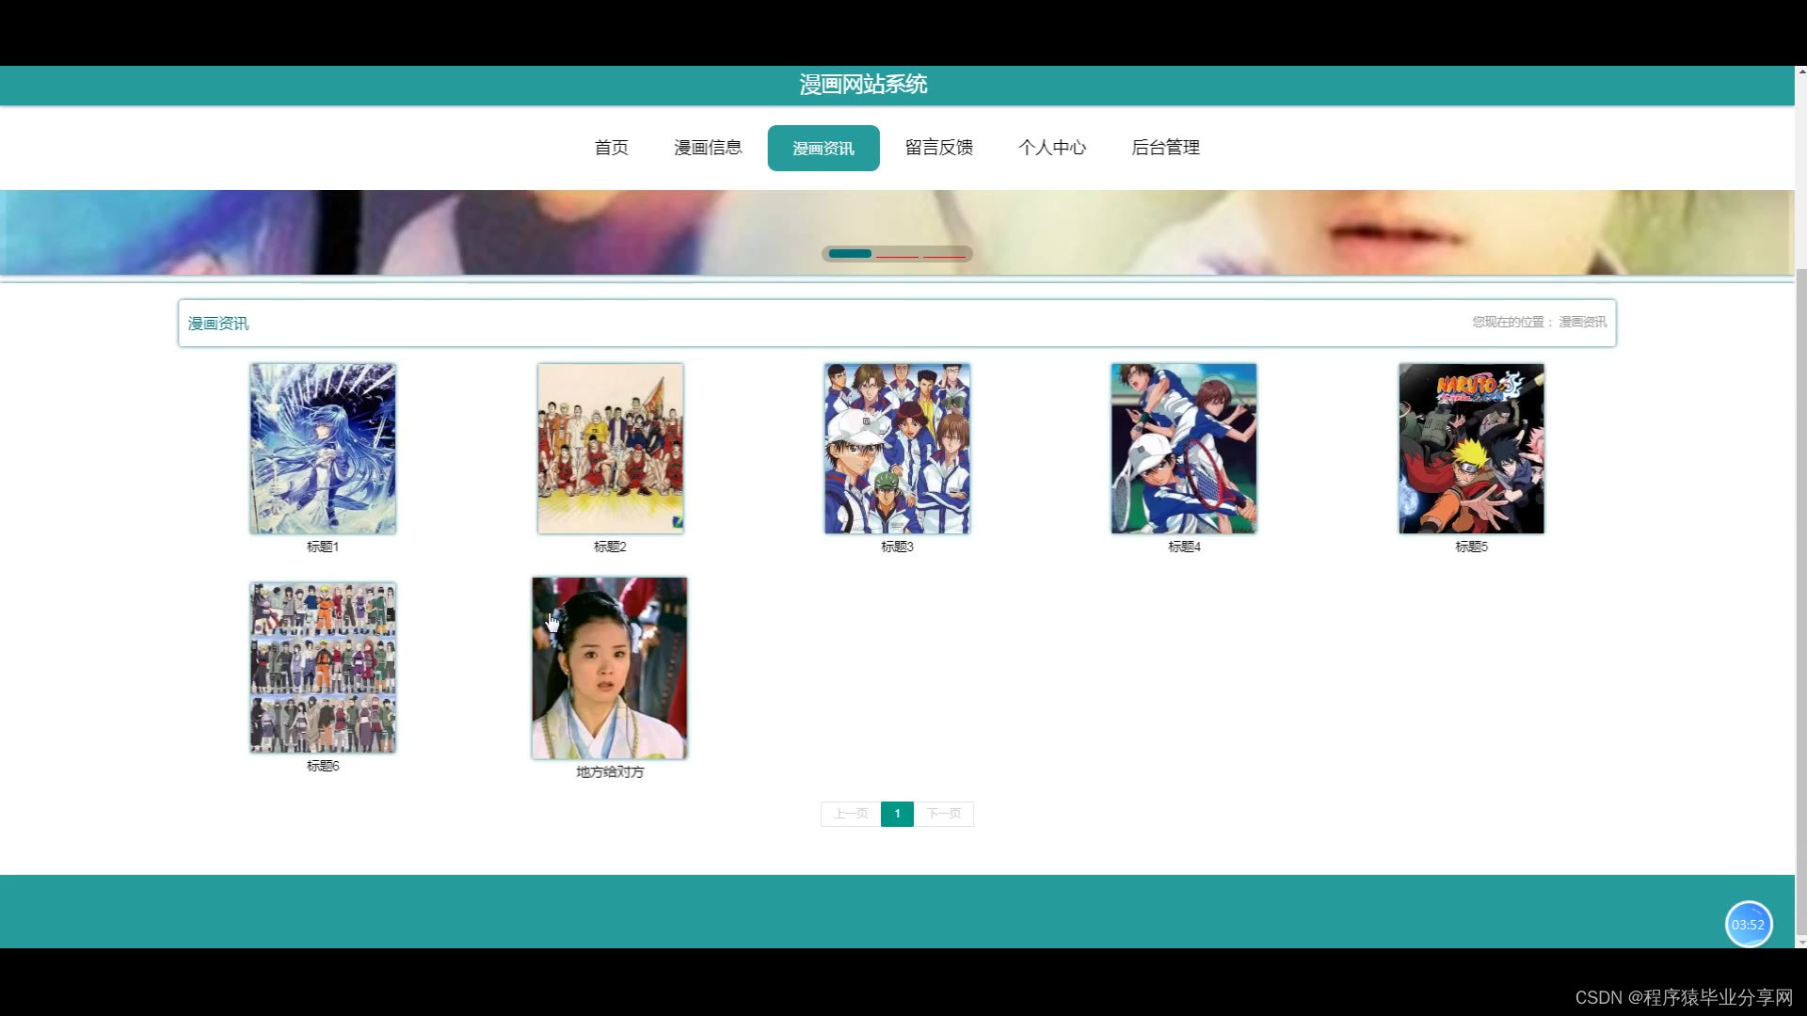Viewport: 1807px width, 1016px height.
Task: Open the 留言反馈 menu item
Action: click(x=938, y=148)
